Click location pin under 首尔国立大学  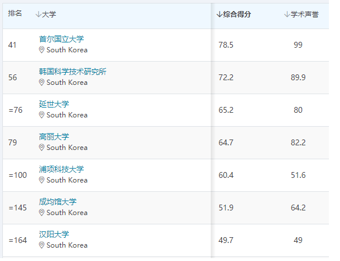41,50
